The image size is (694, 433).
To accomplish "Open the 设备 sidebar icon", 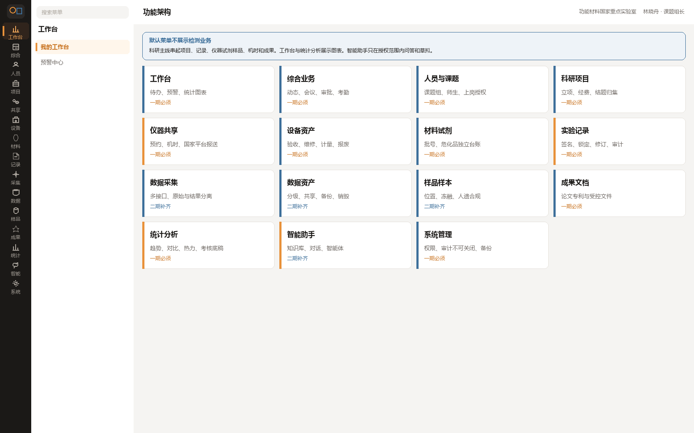I will point(16,123).
